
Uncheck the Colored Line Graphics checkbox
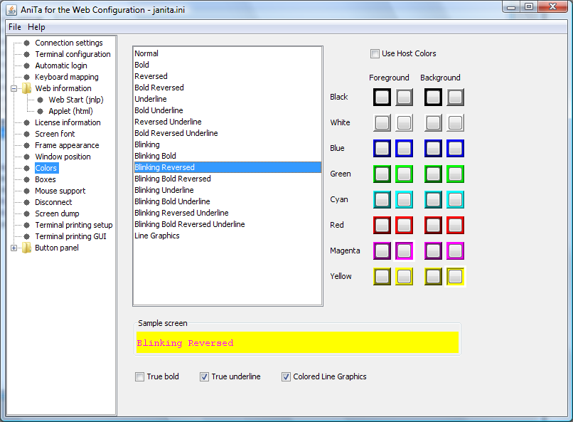[286, 376]
